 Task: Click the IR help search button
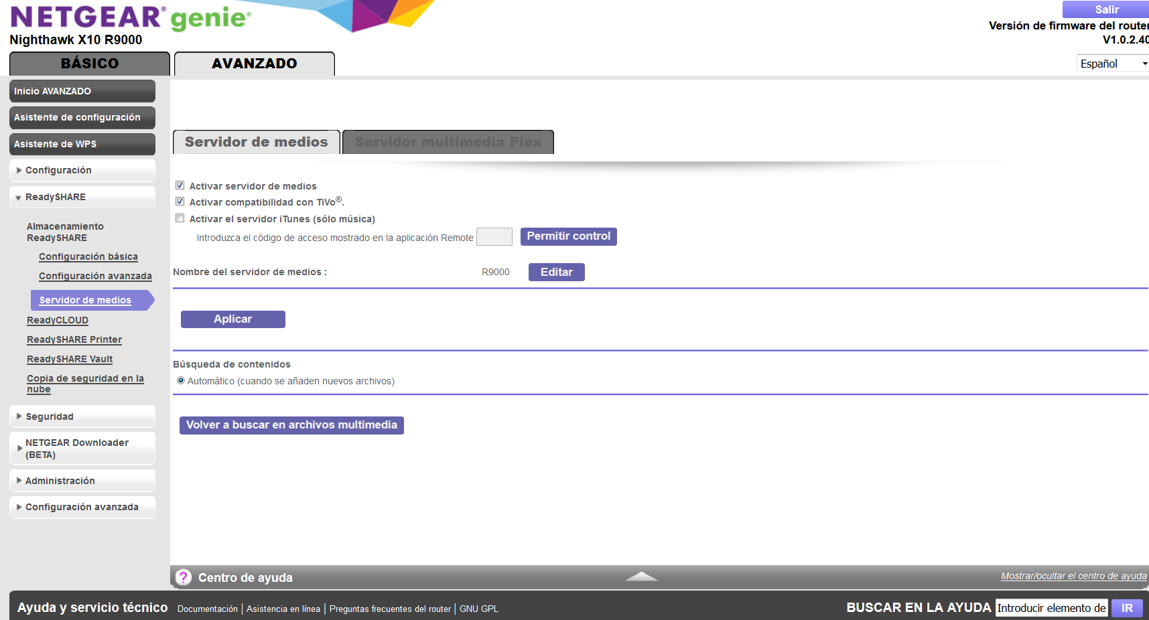[1128, 608]
